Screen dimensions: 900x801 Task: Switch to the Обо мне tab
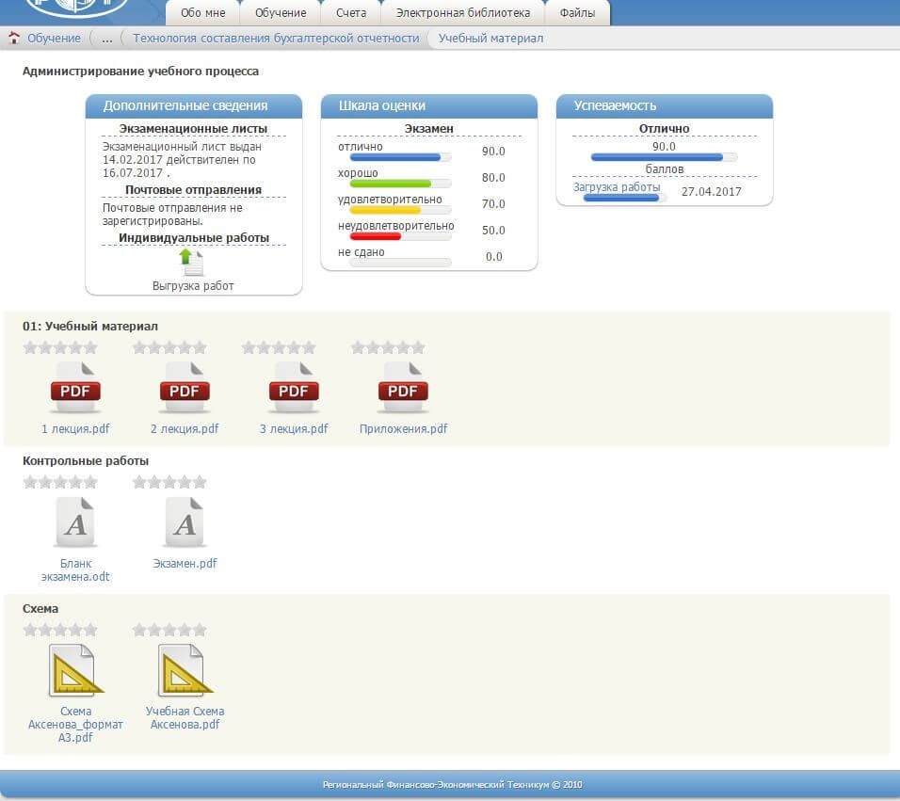202,13
